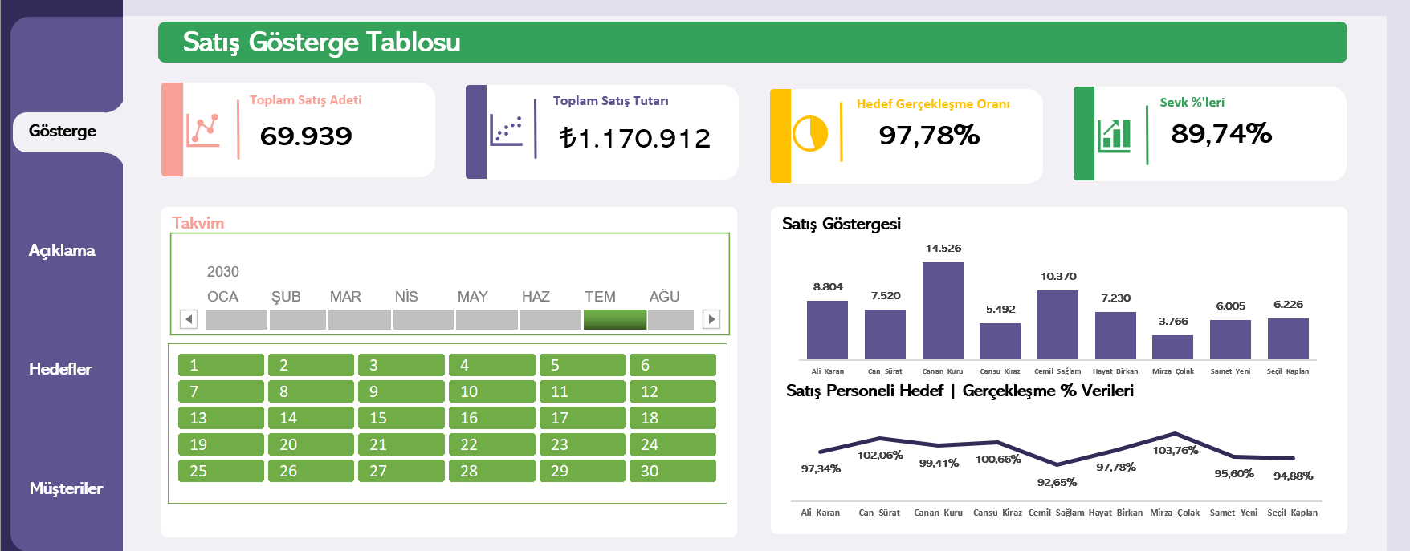Click the ₺1.170.912 sales amount value
Image resolution: width=1410 pixels, height=551 pixels.
pos(635,139)
